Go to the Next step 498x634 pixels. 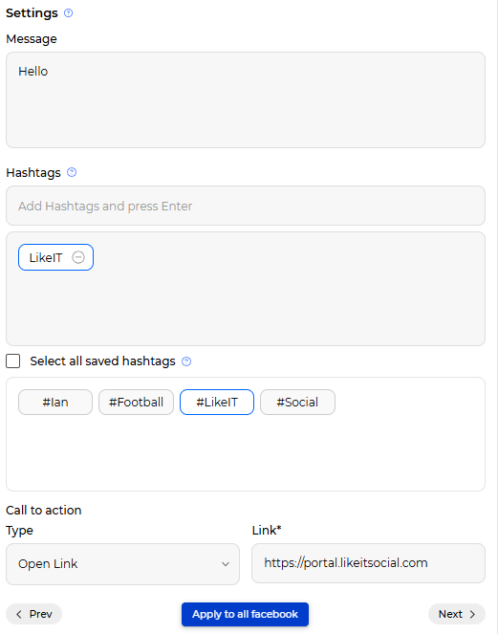457,614
